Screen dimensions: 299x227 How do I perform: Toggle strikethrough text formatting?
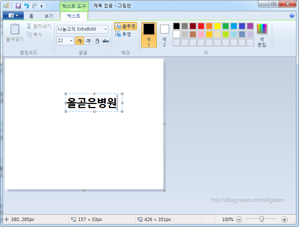point(106,41)
